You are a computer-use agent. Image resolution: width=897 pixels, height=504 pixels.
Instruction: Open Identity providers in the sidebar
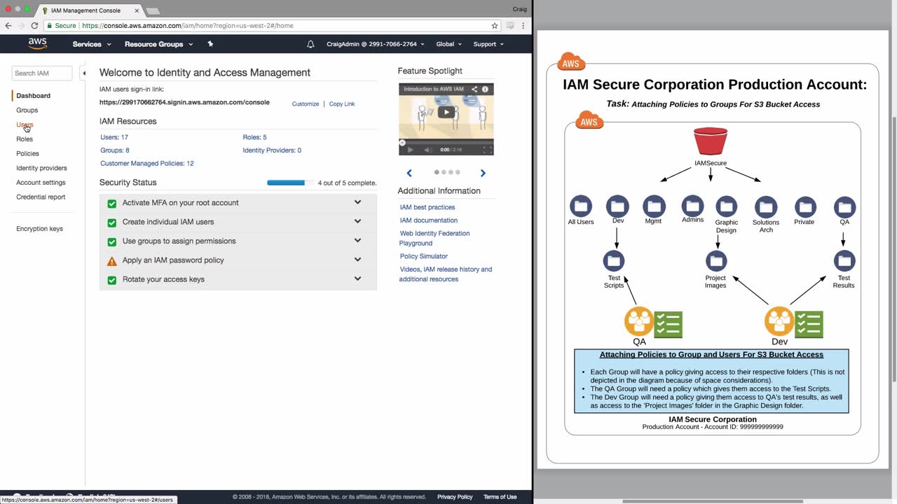click(42, 168)
